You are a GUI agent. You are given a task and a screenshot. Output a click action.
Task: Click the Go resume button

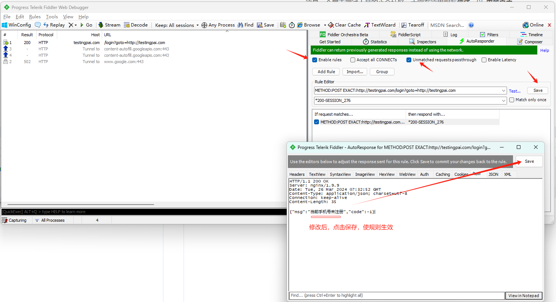point(86,25)
